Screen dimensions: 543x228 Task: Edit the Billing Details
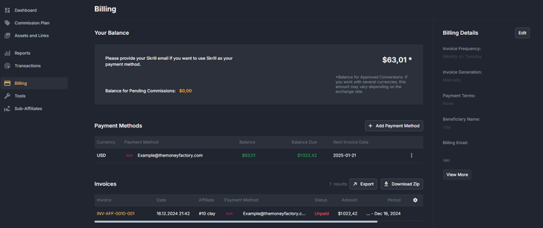point(522,33)
